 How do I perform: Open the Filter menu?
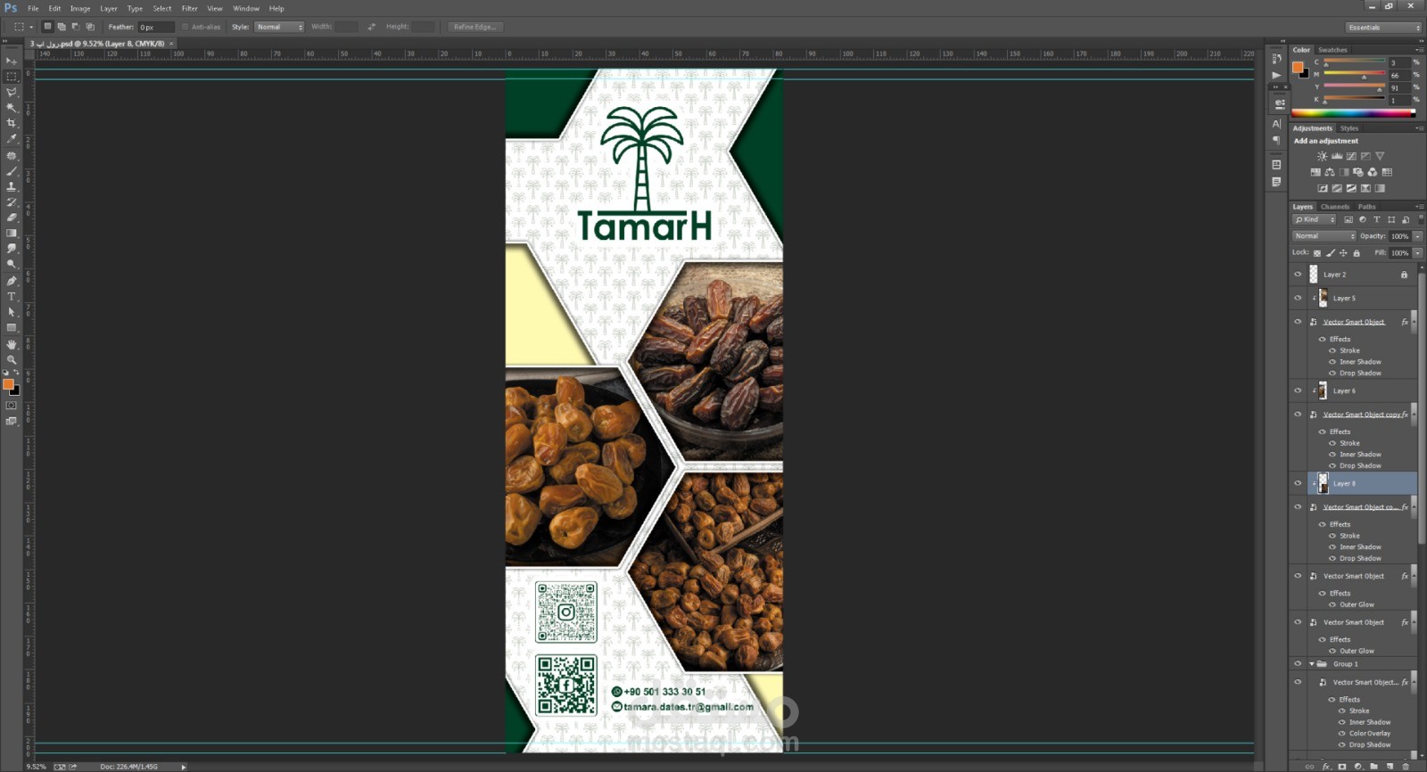point(190,8)
